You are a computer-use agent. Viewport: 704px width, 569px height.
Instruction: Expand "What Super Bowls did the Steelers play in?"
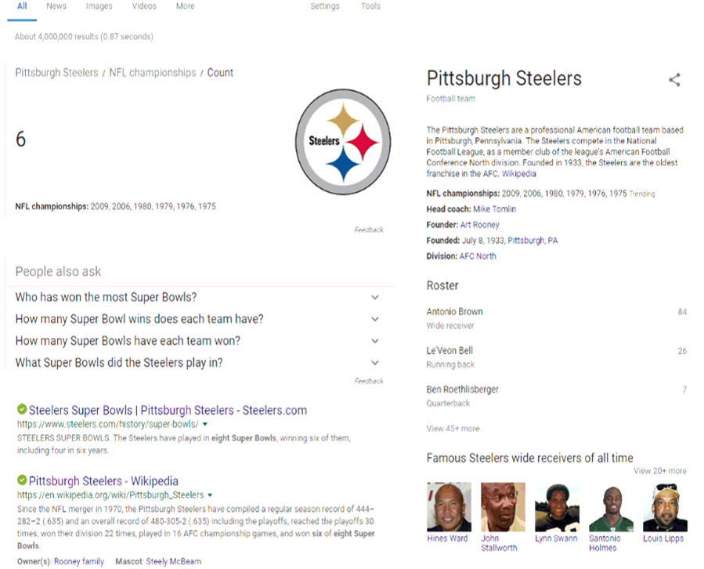tap(375, 363)
